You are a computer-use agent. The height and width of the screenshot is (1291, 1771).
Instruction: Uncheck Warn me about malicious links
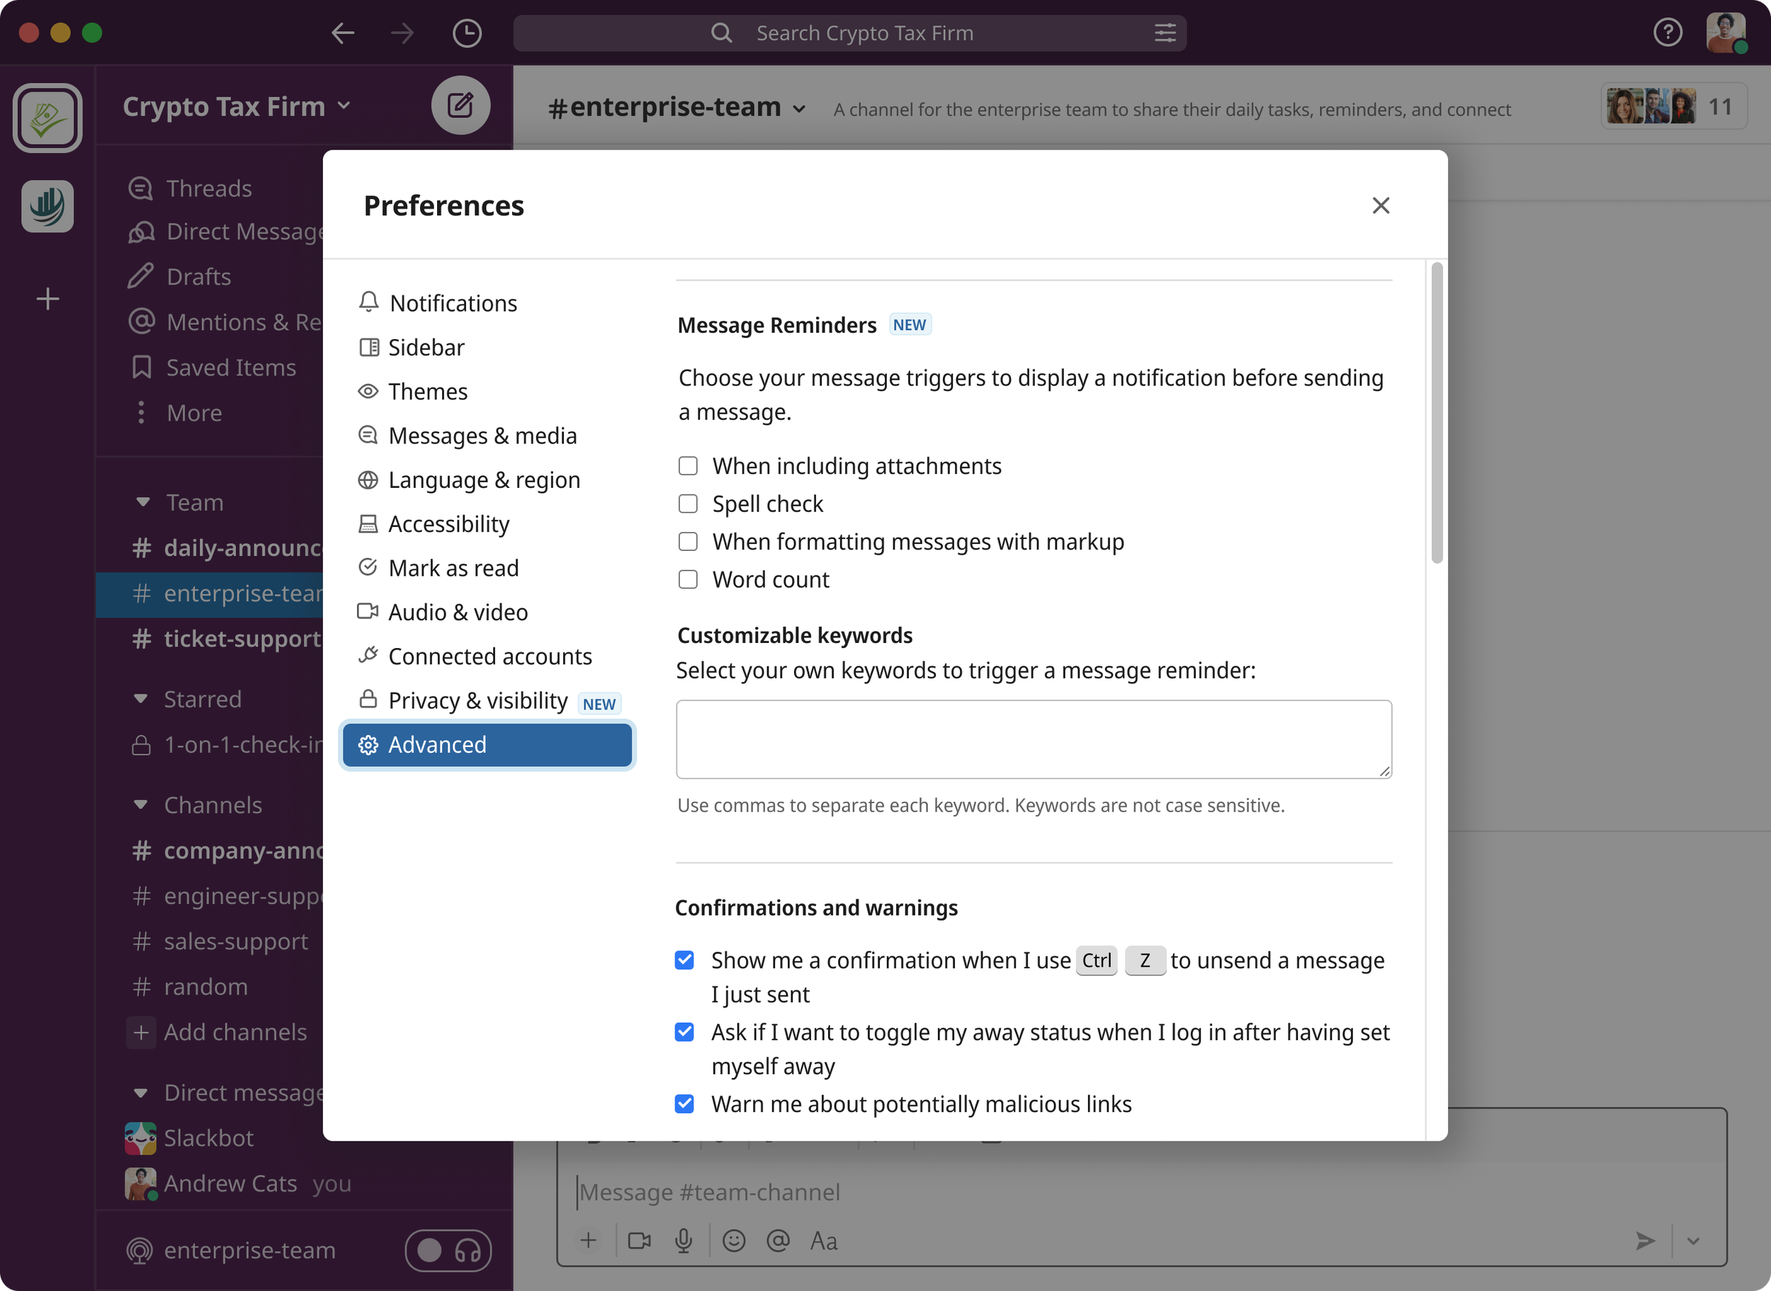(x=684, y=1103)
